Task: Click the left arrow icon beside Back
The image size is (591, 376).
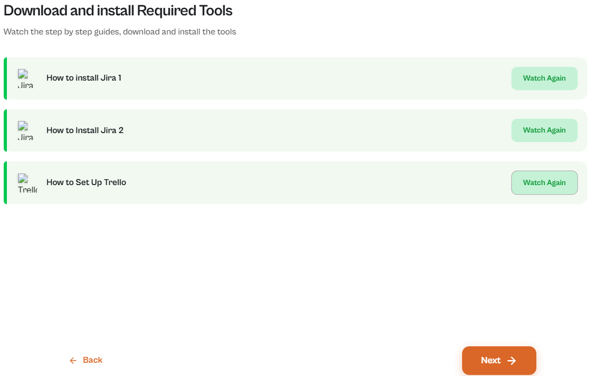Action: pyautogui.click(x=73, y=361)
